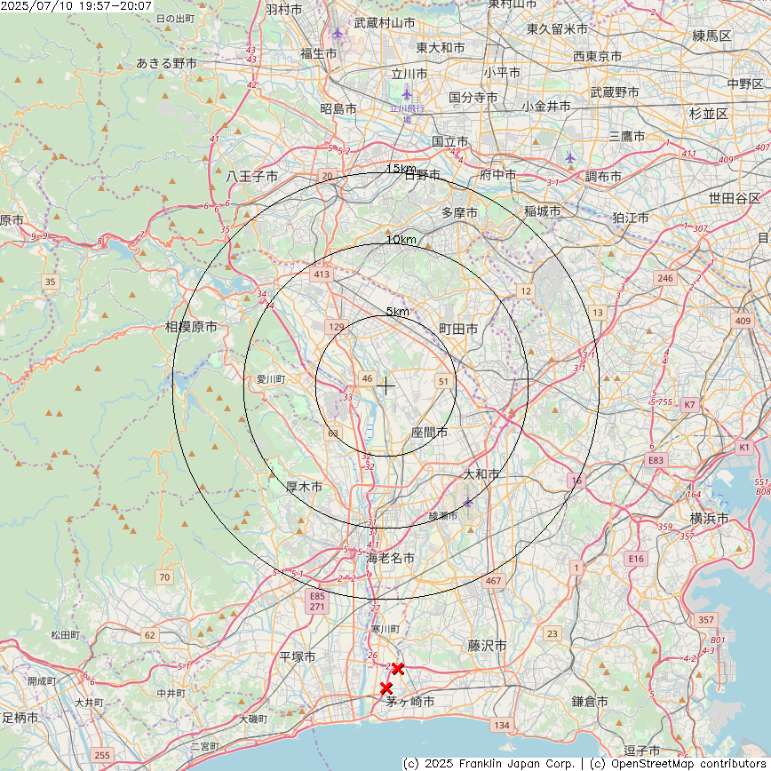Click the E16 expressway shield

(636, 559)
